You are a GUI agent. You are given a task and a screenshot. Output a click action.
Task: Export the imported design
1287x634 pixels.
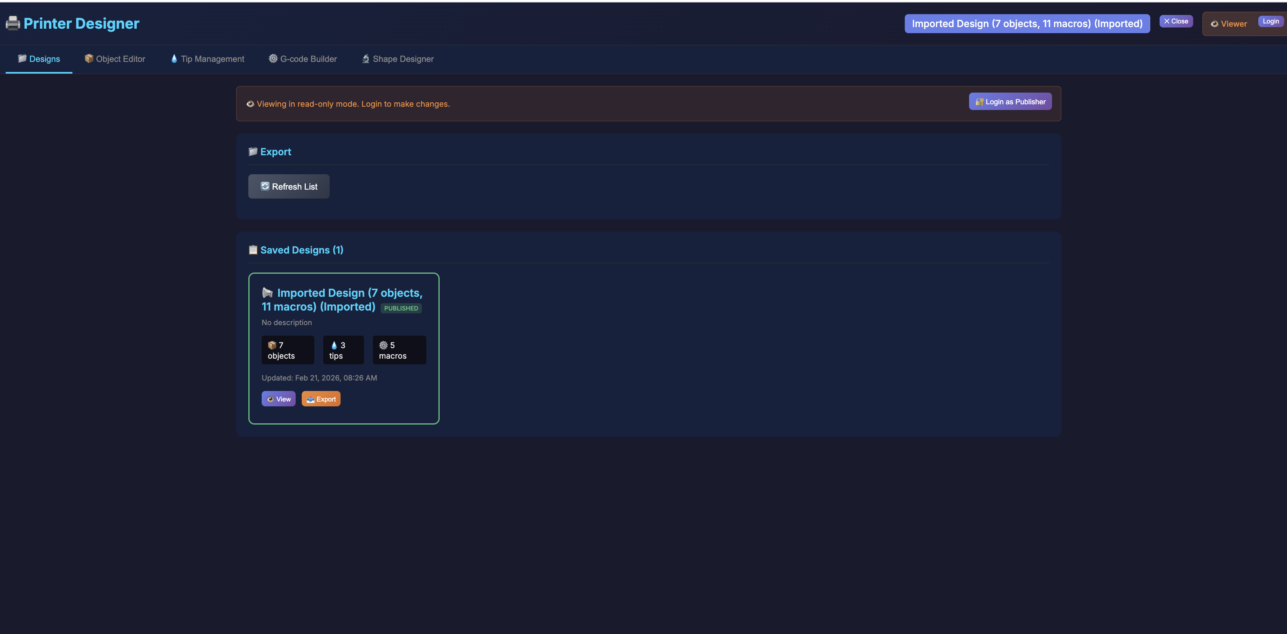[321, 399]
